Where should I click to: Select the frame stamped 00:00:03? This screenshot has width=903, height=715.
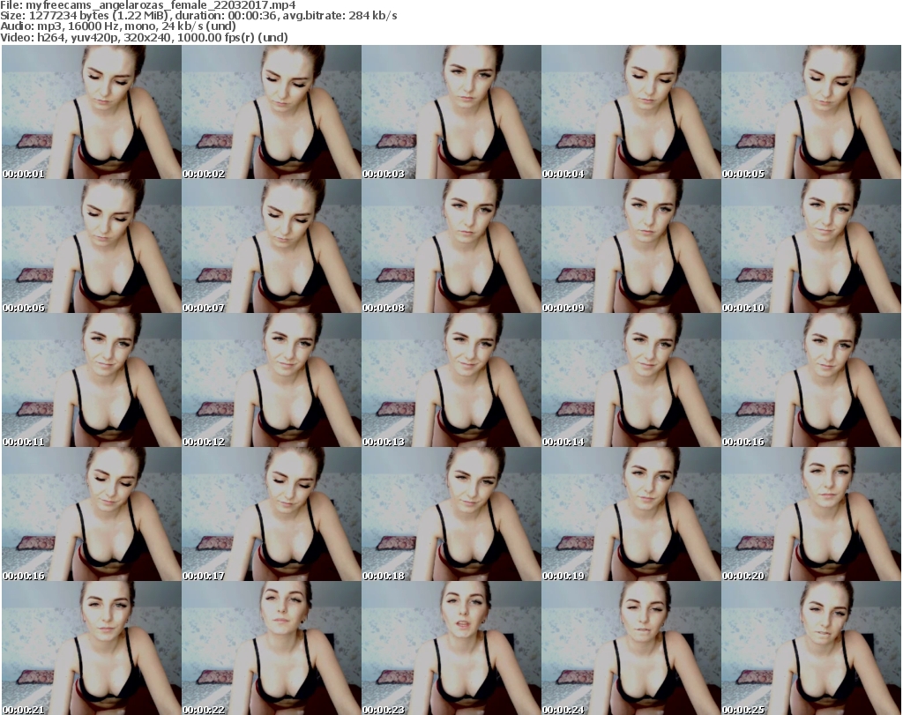(x=451, y=112)
